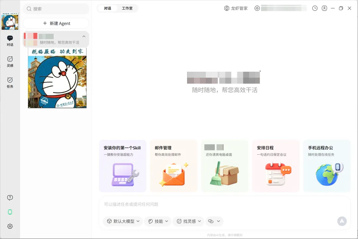Click the orange envelope illustration
Screen dimensions: 358x239
pyautogui.click(x=174, y=175)
